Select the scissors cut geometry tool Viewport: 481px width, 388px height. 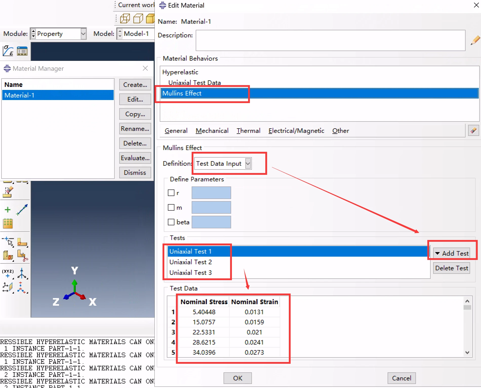click(22, 255)
